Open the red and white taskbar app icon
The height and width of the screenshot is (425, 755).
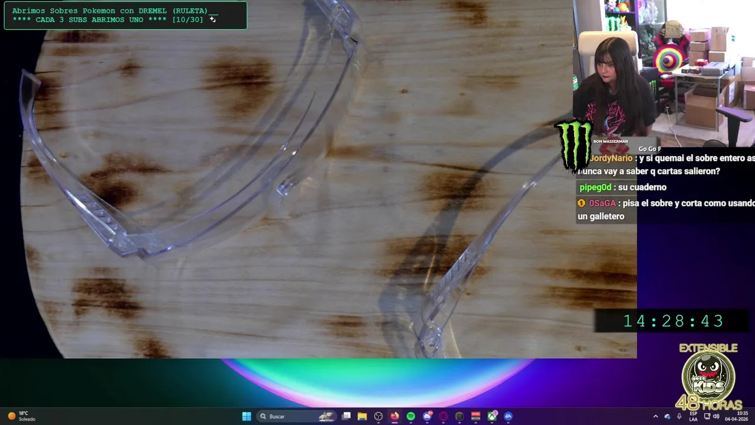(x=475, y=416)
